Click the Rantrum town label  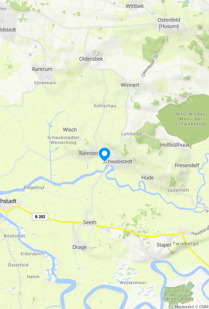42,69
